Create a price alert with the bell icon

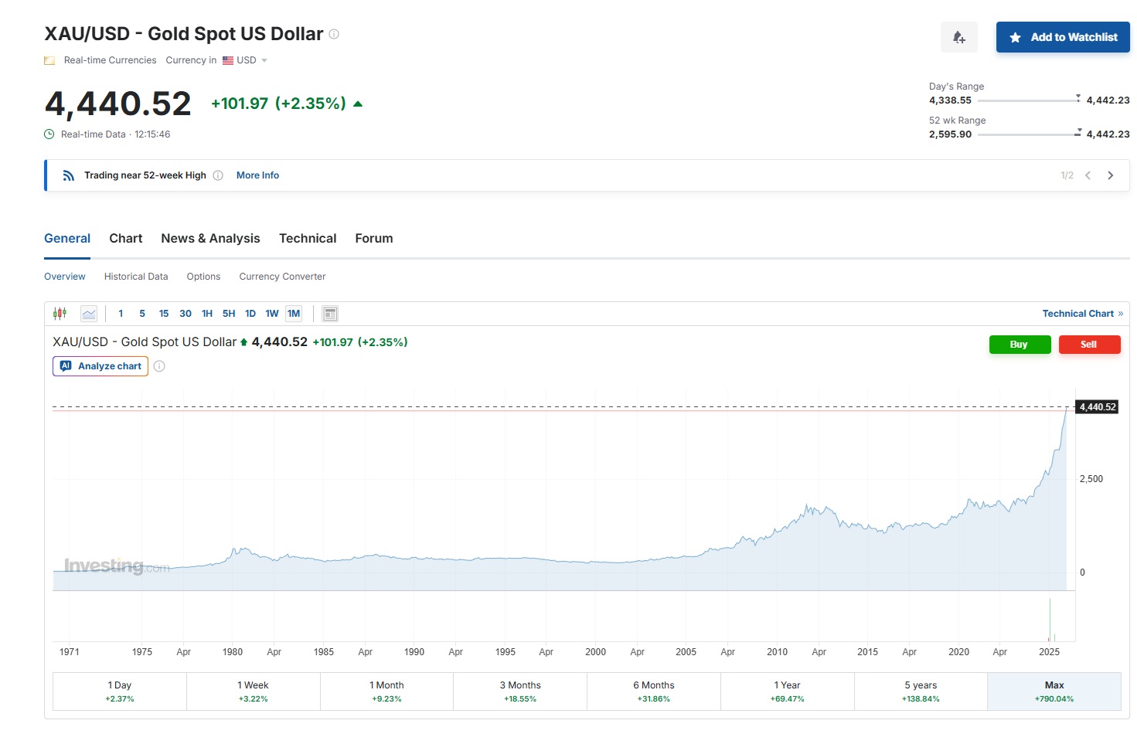coord(959,37)
